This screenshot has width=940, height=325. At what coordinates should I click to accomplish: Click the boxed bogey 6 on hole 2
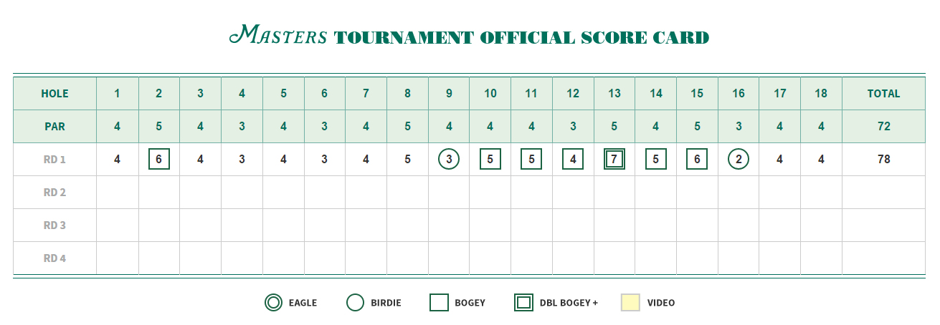158,160
